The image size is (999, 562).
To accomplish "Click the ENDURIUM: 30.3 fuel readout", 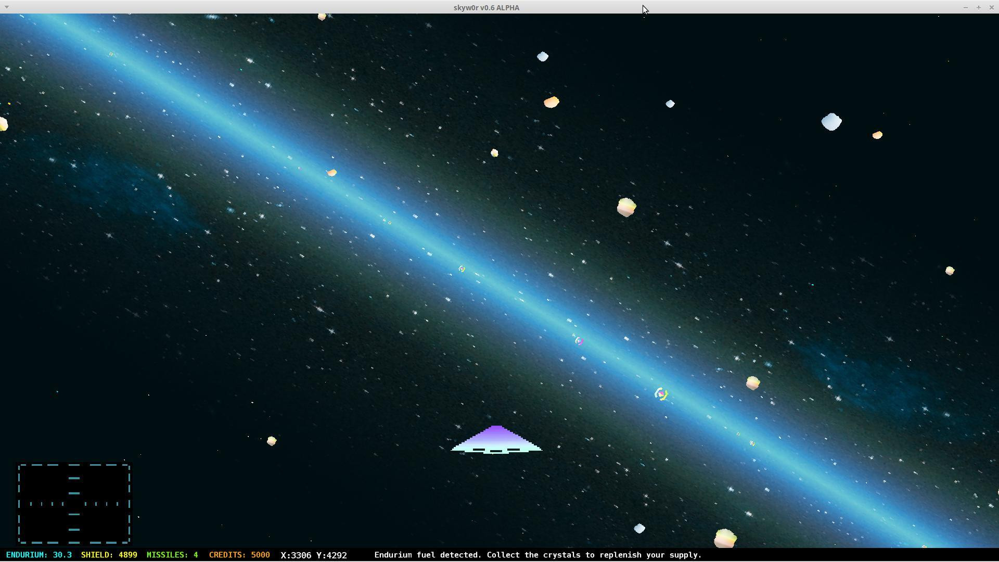I will coord(39,555).
